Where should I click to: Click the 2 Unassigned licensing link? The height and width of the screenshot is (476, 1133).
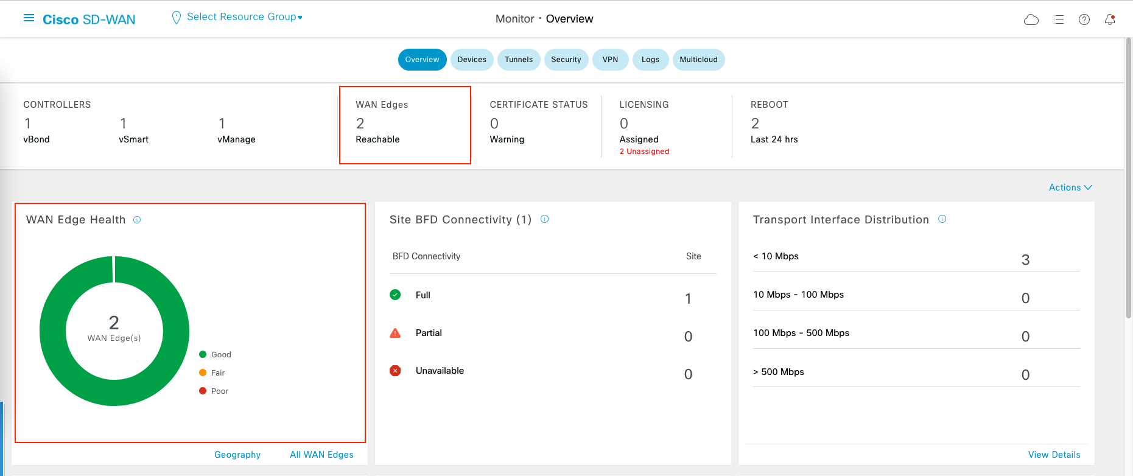tap(644, 152)
